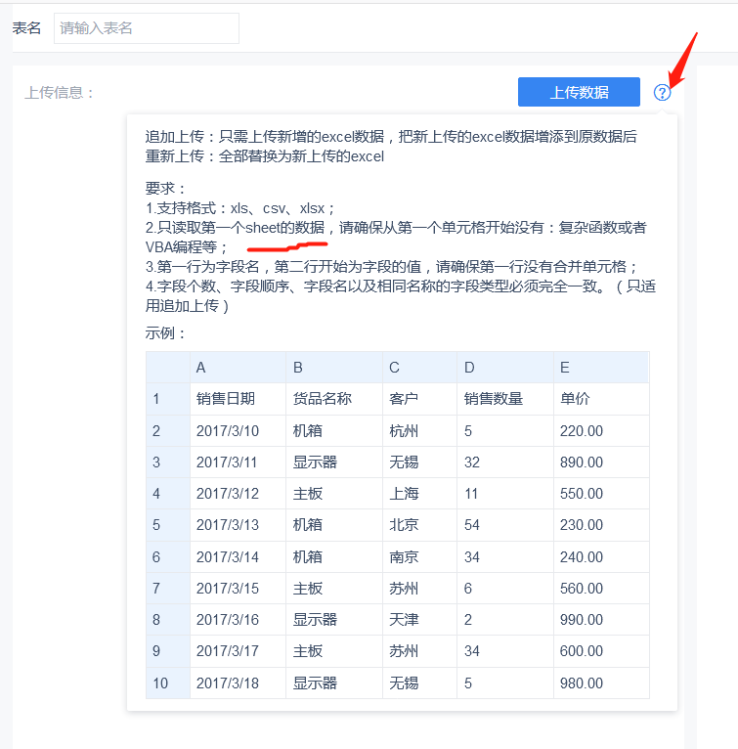This screenshot has width=738, height=749.
Task: Click the price cell 990.00
Action: (x=601, y=620)
